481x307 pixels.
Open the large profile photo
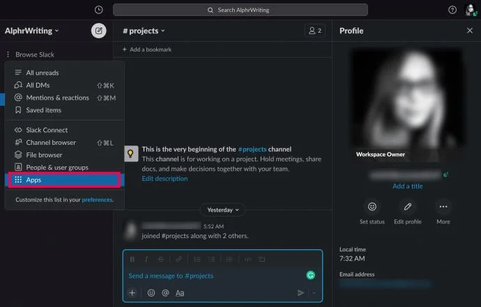click(x=407, y=104)
